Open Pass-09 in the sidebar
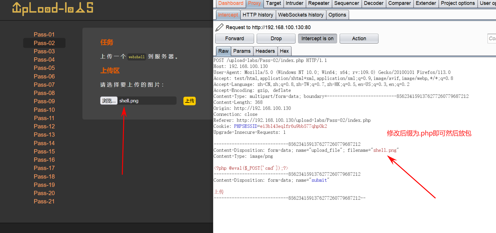496x233 pixels. [x=44, y=101]
